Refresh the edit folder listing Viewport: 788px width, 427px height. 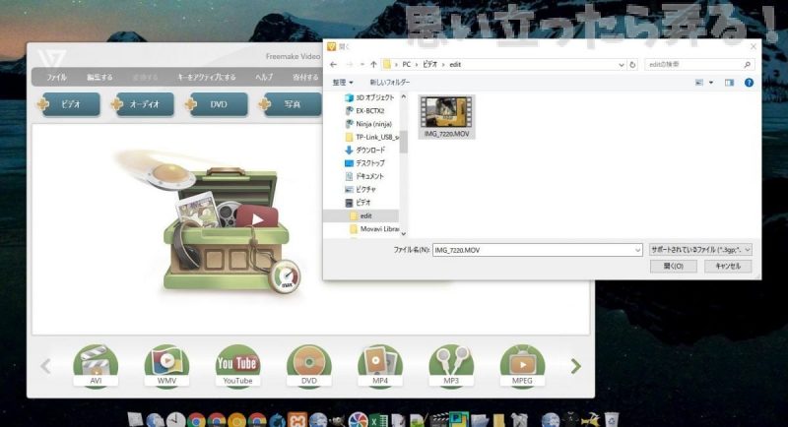(632, 65)
